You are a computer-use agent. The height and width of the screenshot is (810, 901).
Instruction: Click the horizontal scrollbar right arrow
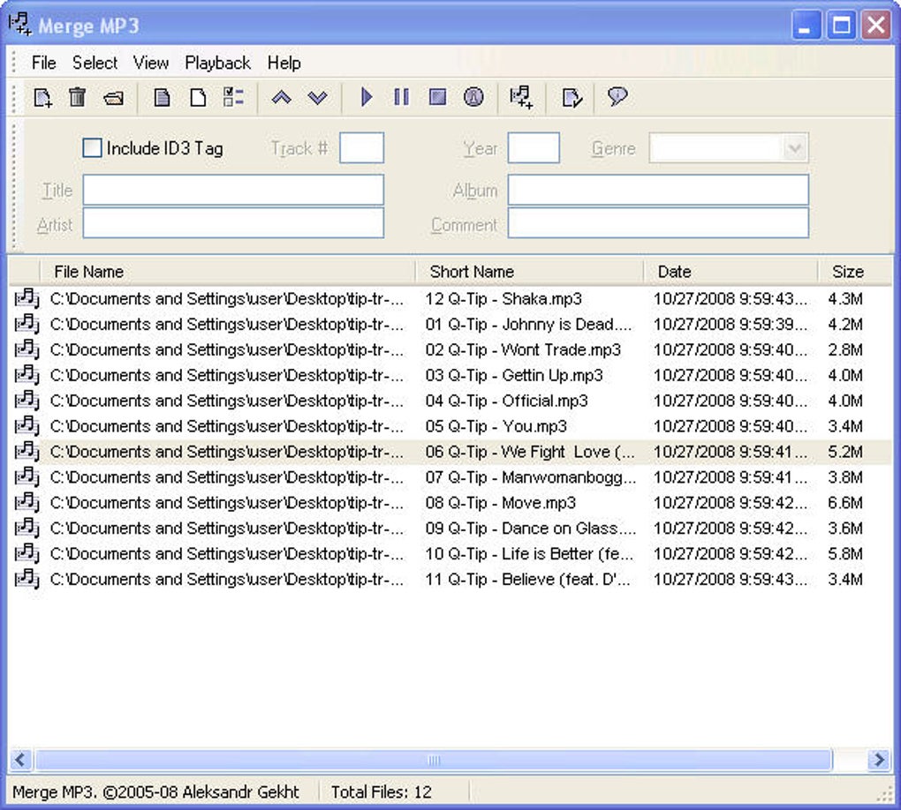[x=879, y=760]
